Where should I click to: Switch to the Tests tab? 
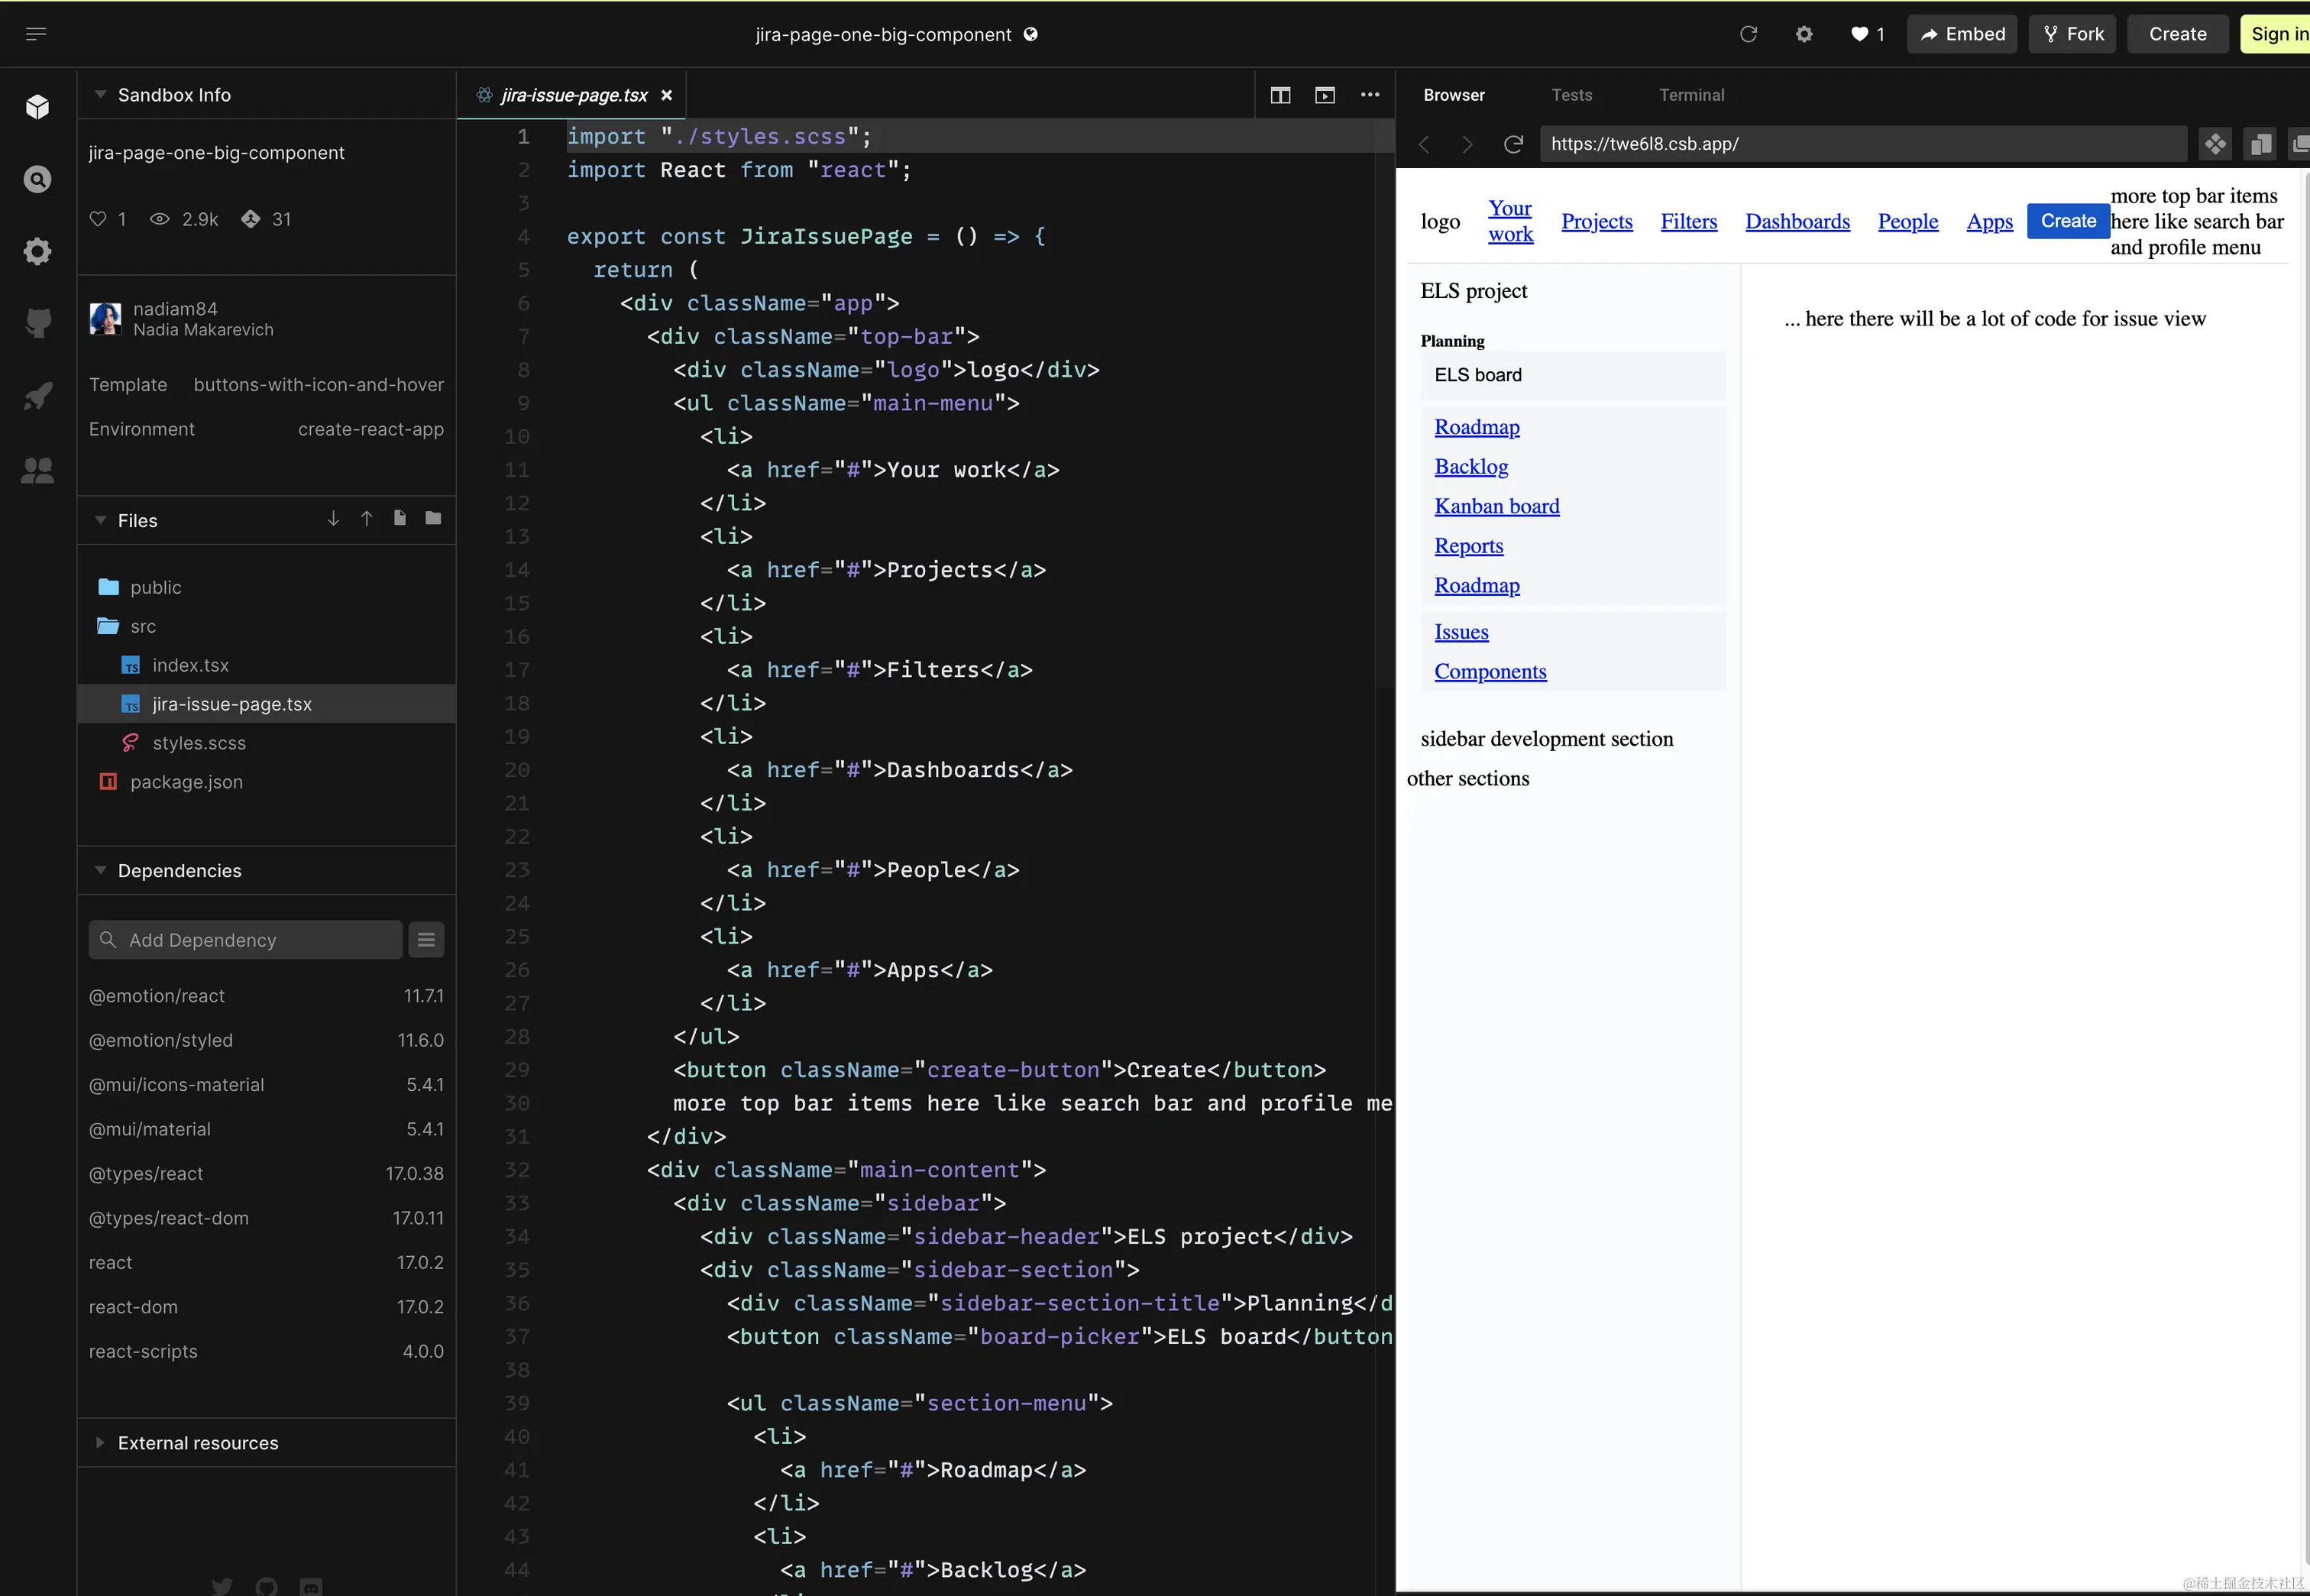(1571, 95)
